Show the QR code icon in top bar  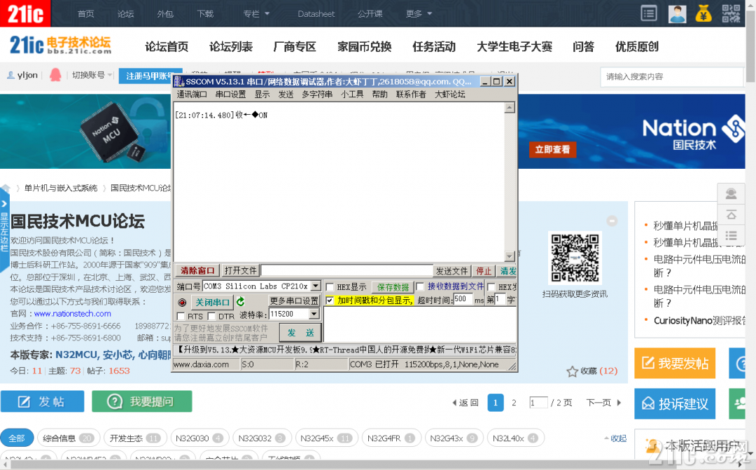[731, 13]
